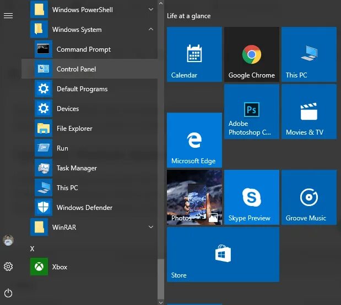Viewport: 341px width, 305px height.
Task: Launch the Microsoft Edge tile
Action: (x=194, y=140)
